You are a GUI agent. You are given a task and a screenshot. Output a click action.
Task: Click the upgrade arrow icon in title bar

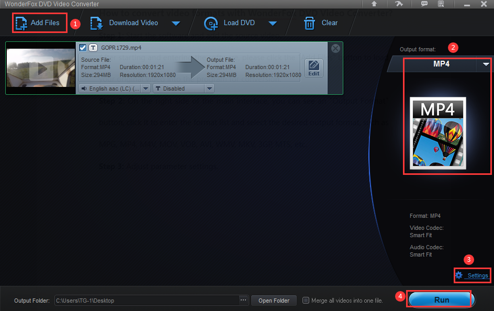pos(374,4)
